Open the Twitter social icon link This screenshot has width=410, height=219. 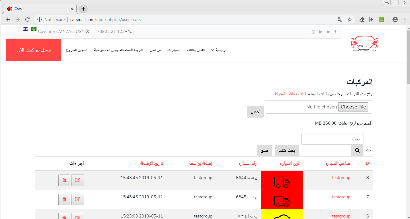pyautogui.click(x=328, y=32)
